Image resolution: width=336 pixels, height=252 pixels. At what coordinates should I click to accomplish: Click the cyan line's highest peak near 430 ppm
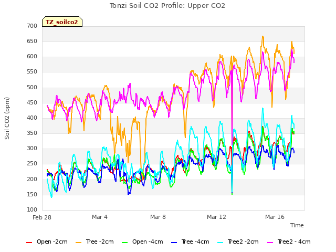(262, 109)
